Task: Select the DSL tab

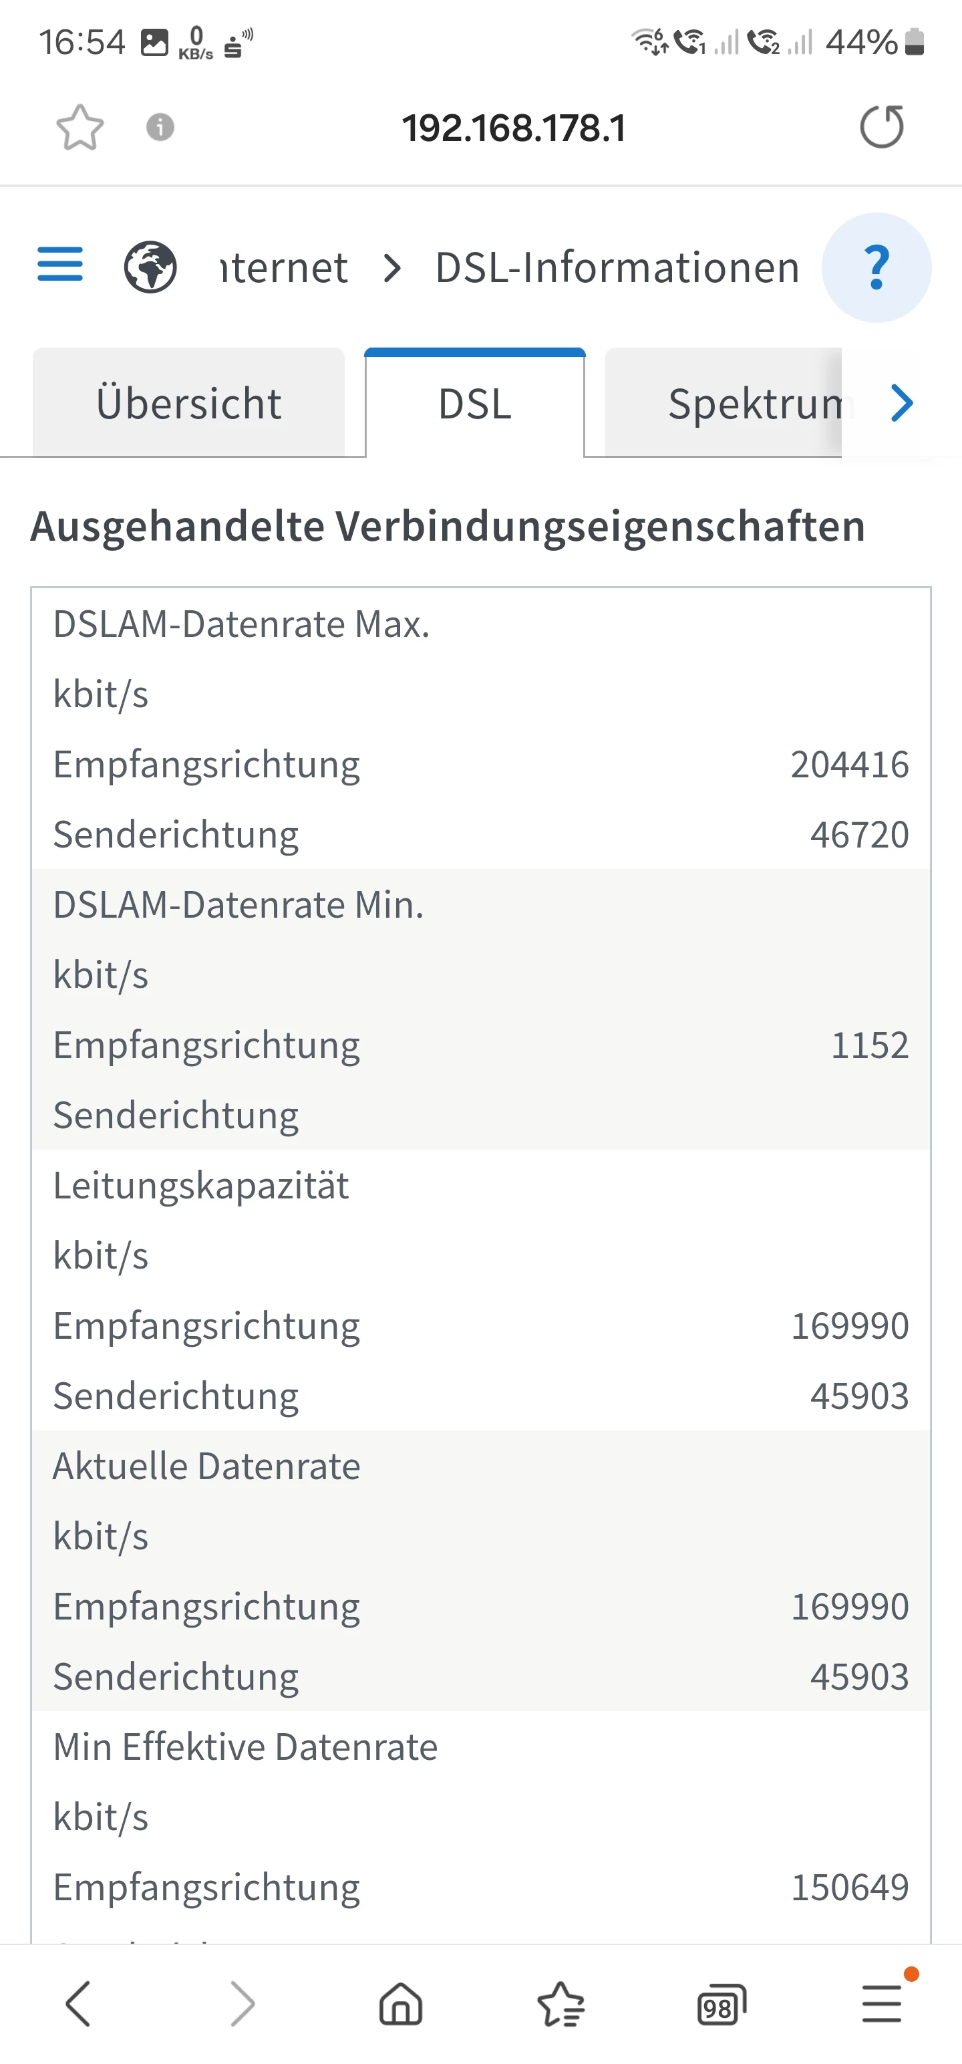Action: click(x=475, y=403)
